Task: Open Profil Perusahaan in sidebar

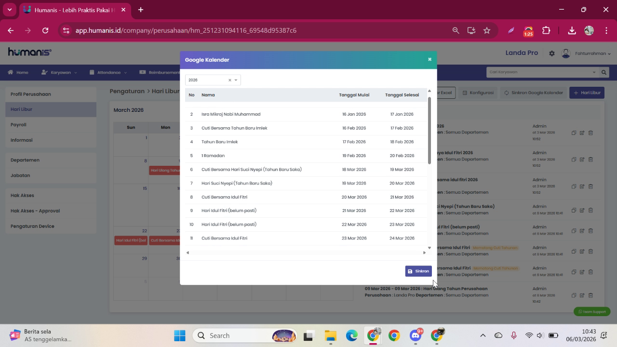Action: pyautogui.click(x=51, y=94)
